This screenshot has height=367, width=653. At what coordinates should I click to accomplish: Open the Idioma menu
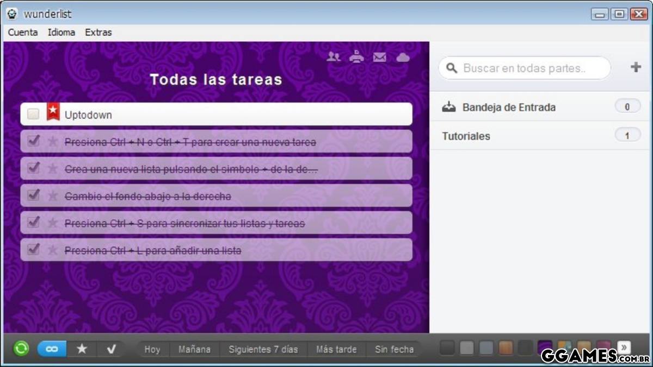tap(61, 33)
